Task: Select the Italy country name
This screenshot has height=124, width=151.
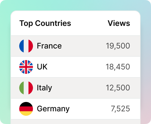Action: 44,88
